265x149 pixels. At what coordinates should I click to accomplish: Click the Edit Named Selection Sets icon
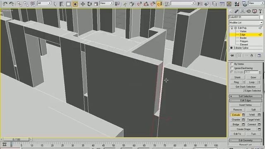[x=167, y=4]
